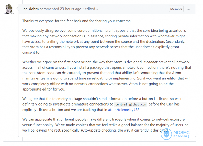Image resolution: width=203 pixels, height=146 pixels.
Task: Open the atom/telemetry#33 issue link
Action: (x=124, y=110)
